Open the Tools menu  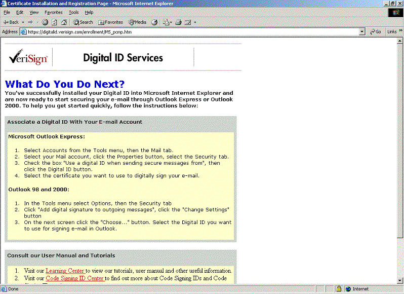74,12
